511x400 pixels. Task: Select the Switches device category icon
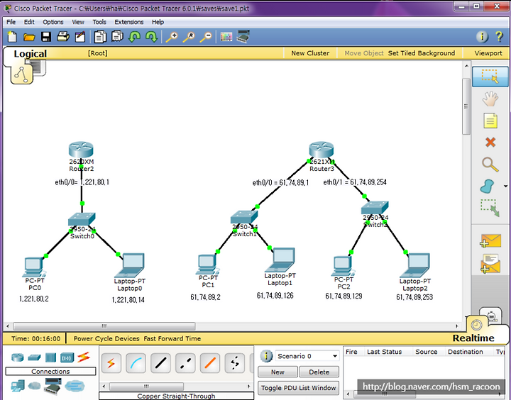(x=34, y=357)
